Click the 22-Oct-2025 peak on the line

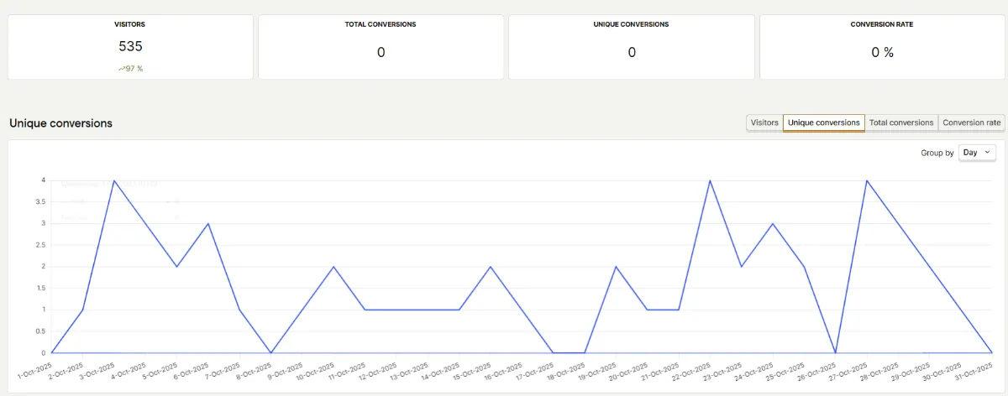click(x=711, y=180)
